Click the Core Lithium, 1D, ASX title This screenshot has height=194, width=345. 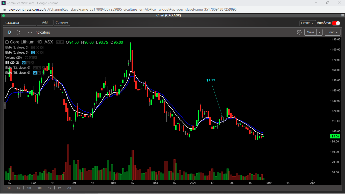(x=32, y=42)
